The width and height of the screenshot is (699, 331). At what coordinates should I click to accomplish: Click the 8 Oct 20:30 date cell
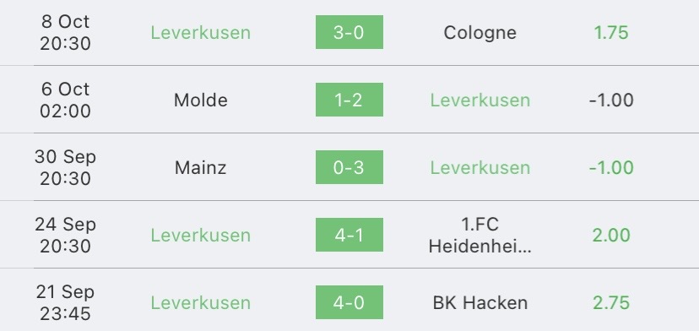[x=66, y=33]
